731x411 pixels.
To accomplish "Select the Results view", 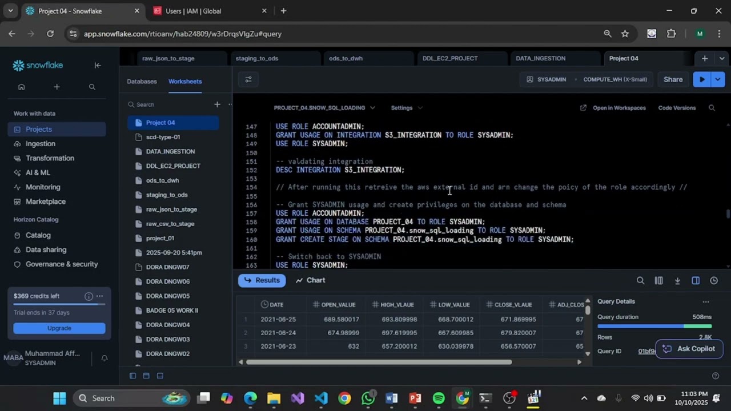I will (263, 280).
